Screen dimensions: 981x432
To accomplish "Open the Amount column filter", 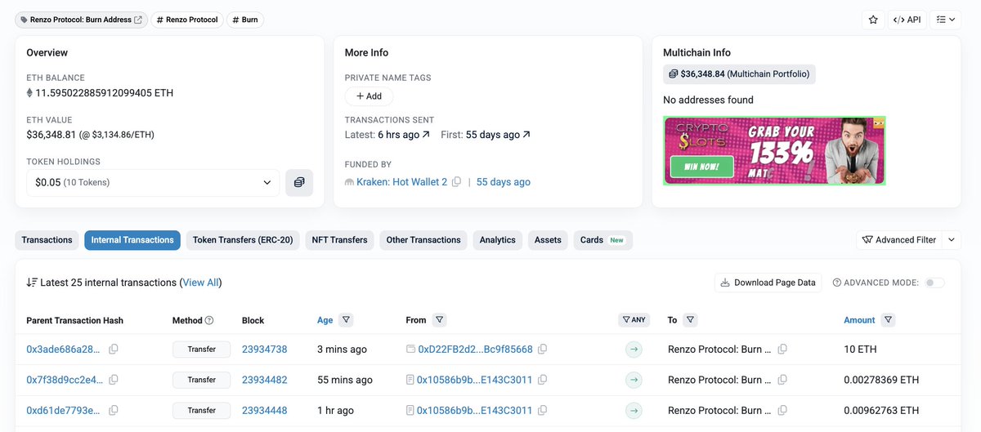I will pyautogui.click(x=889, y=320).
